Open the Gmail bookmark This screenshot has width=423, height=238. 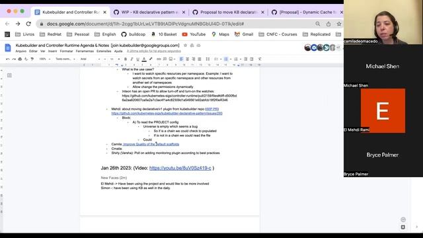coord(244,34)
